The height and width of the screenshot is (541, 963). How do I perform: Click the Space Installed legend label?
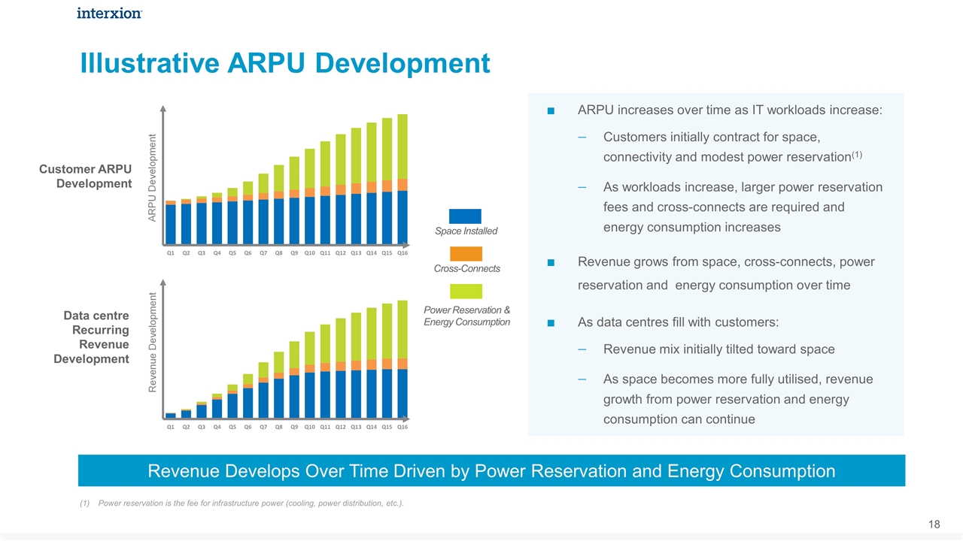466,231
